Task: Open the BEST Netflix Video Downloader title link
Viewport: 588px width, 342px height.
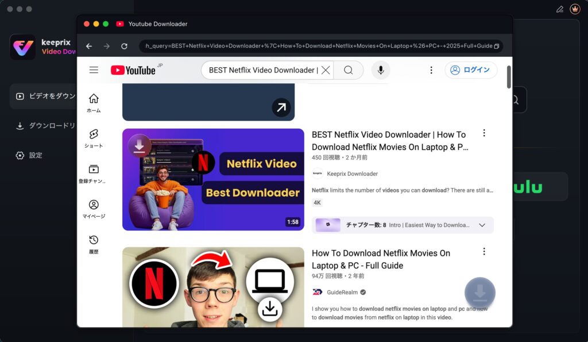Action: (390, 141)
